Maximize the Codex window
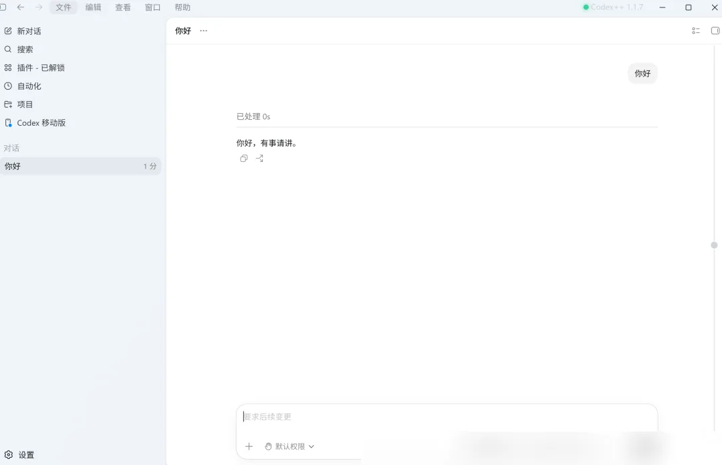The width and height of the screenshot is (722, 465). point(689,7)
